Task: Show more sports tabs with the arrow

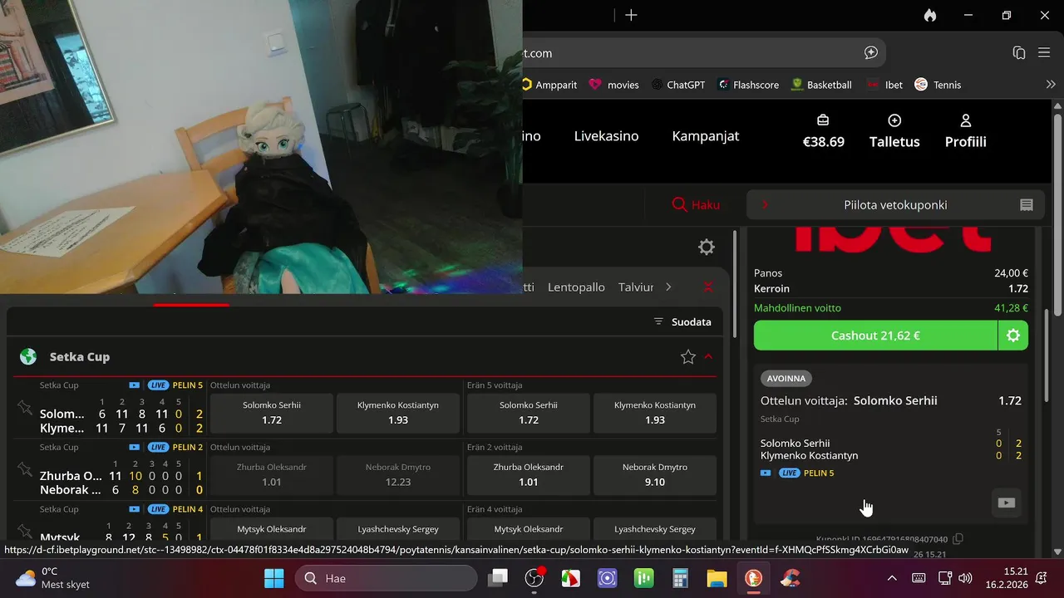Action: (667, 287)
